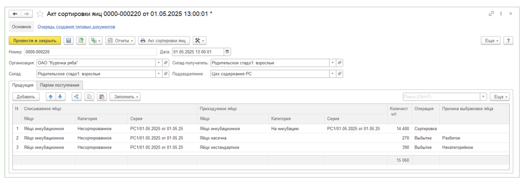The image size is (525, 185).
Task: Click the total 15 060 footer cell
Action: pos(399,160)
